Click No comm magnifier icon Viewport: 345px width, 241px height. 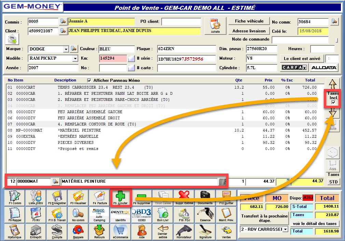point(78,215)
